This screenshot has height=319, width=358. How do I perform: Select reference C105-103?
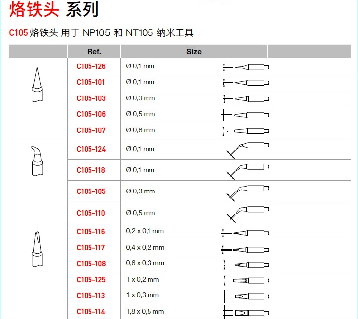pos(91,98)
